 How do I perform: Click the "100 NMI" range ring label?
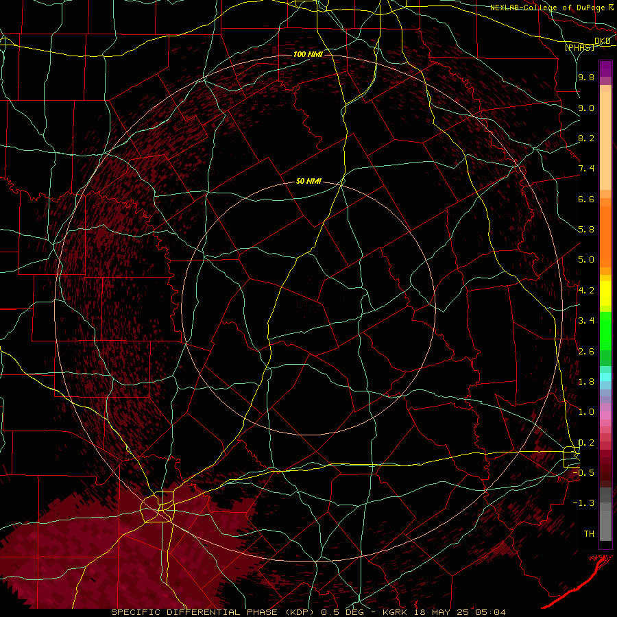(x=308, y=54)
